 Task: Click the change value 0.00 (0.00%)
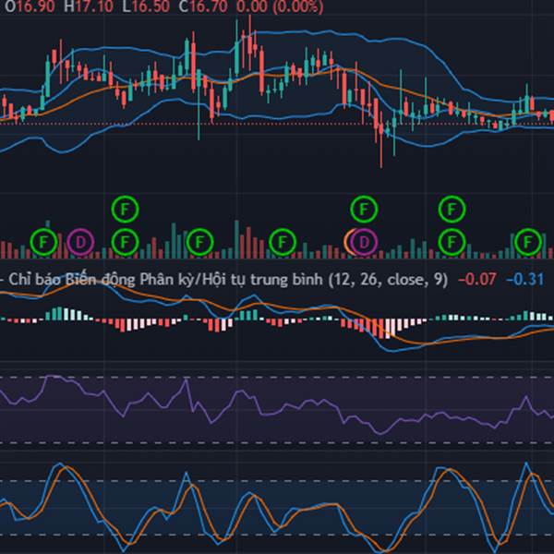click(x=280, y=6)
